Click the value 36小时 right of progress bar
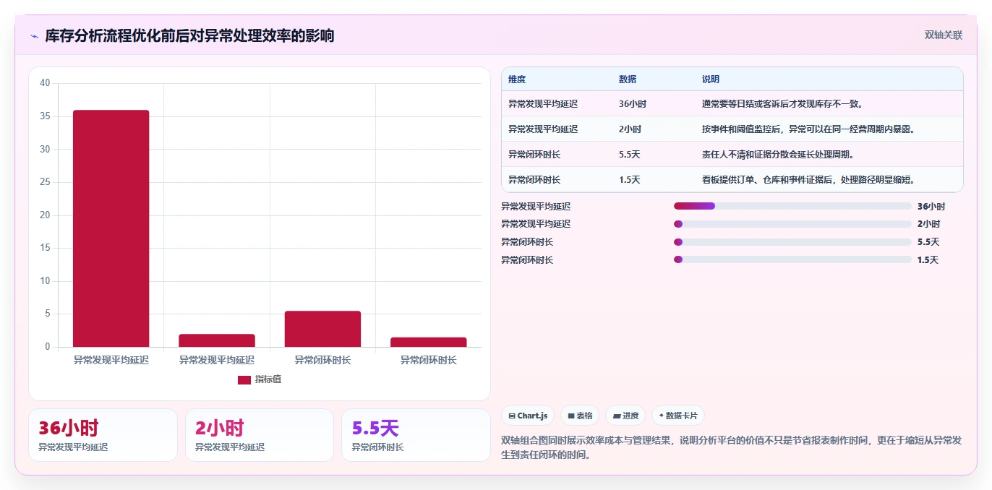Image resolution: width=992 pixels, height=490 pixels. (931, 206)
